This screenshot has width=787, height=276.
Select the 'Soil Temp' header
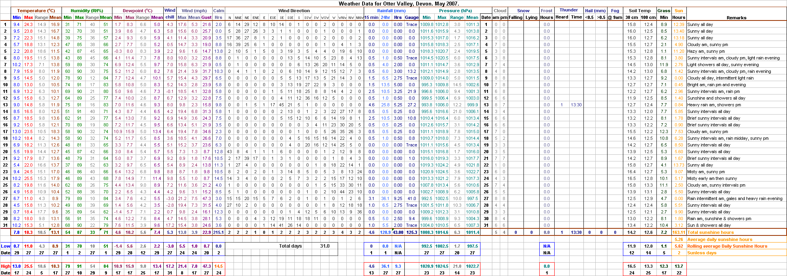coord(639,11)
